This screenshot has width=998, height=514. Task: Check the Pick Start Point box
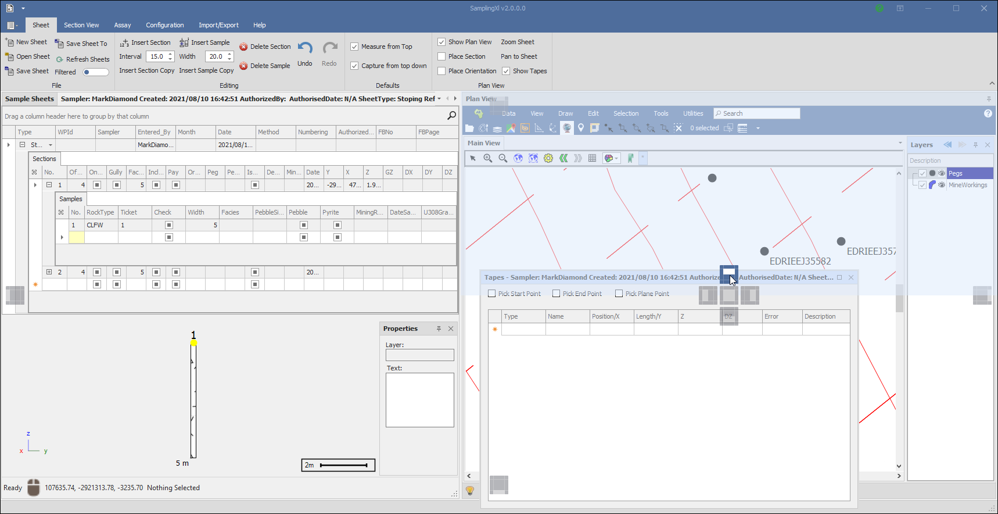point(492,294)
